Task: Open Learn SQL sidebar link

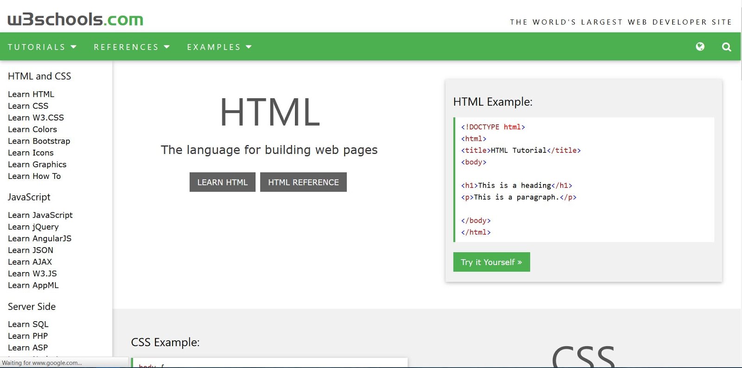Action: 28,324
